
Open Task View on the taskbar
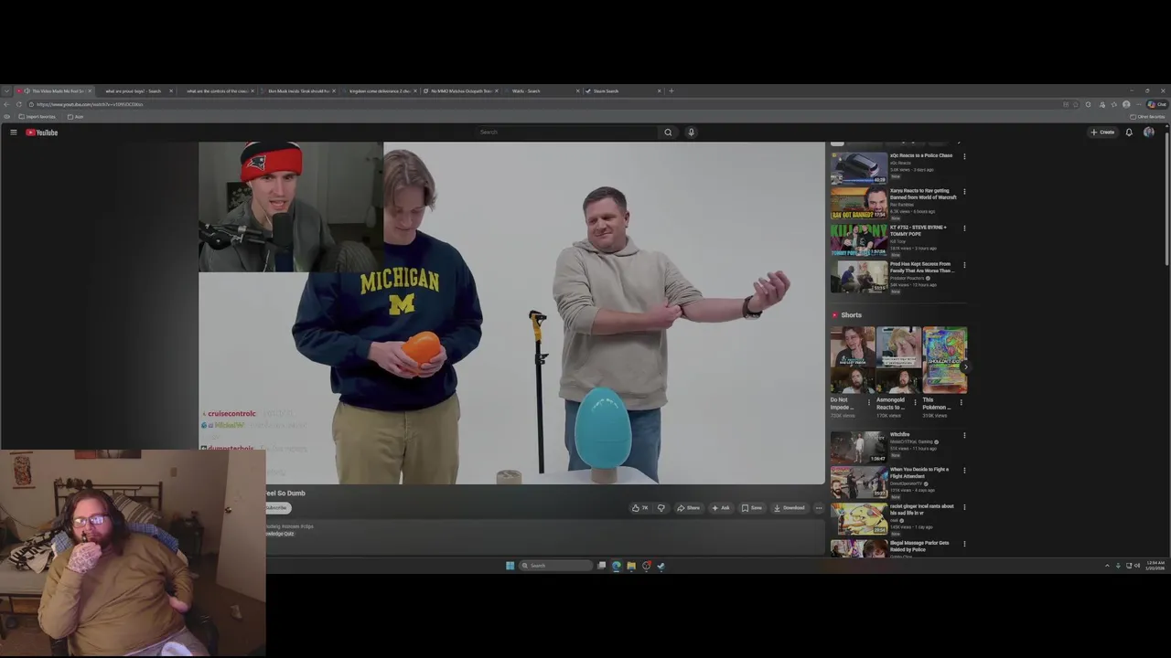click(601, 566)
